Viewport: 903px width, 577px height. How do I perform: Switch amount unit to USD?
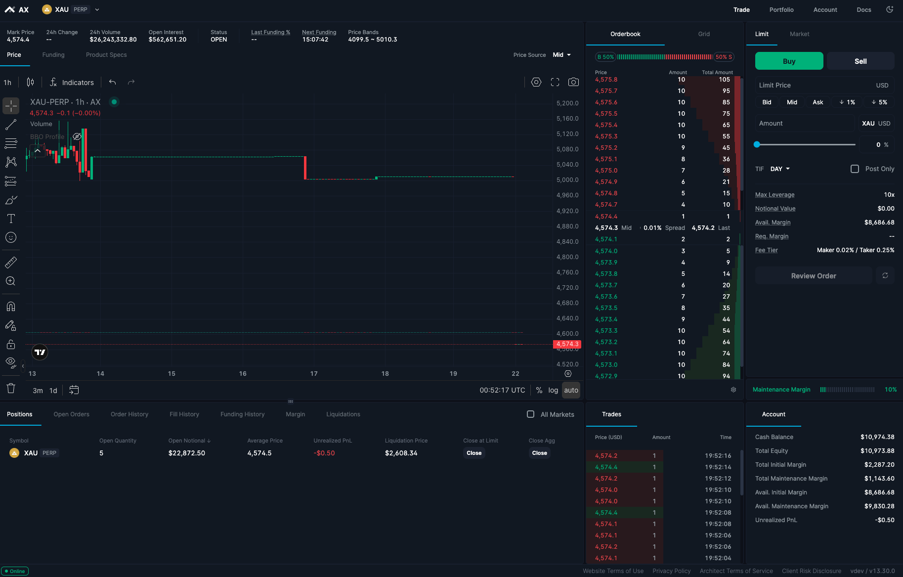point(884,124)
